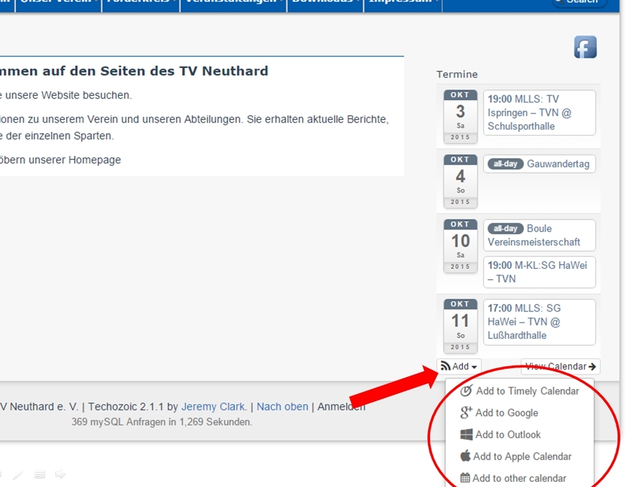Open the Veranstaltungen menu
This screenshot has height=487, width=631.
(233, 1)
